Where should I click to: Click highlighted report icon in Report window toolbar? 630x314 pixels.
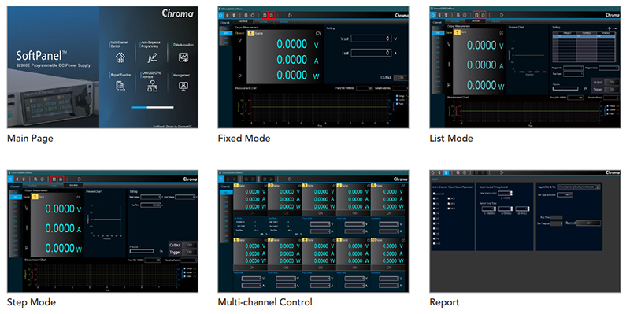tap(446, 172)
